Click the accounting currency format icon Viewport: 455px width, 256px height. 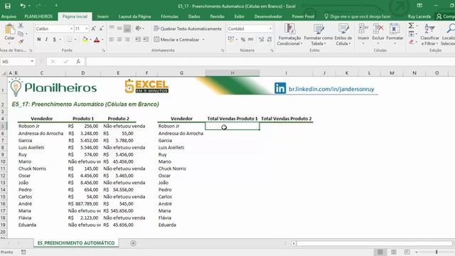[231, 39]
